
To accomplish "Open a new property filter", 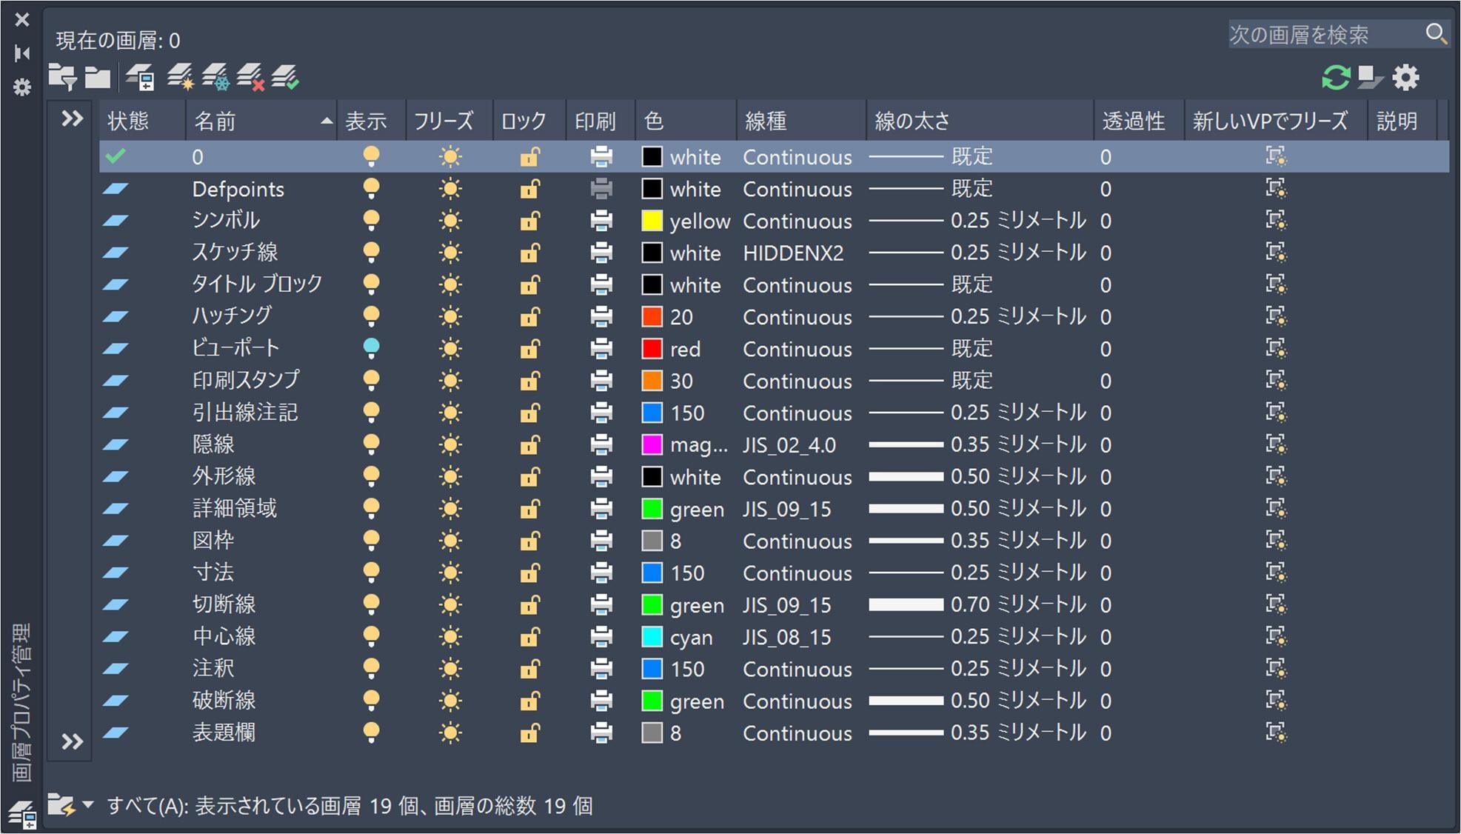I will tap(62, 77).
